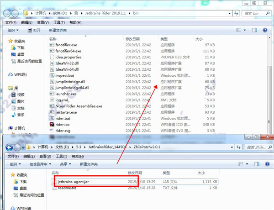Open the 编辑(E) menu in the bin window
The width and height of the screenshot is (274, 210).
[x=27, y=22]
